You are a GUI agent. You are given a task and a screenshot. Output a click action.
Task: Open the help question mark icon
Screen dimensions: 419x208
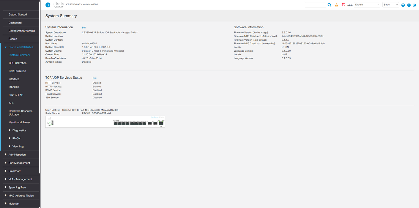[x=403, y=5]
